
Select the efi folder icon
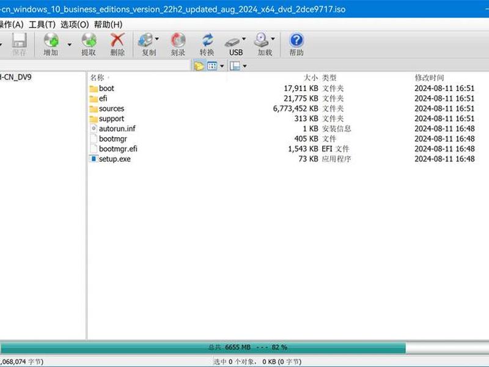click(x=94, y=98)
